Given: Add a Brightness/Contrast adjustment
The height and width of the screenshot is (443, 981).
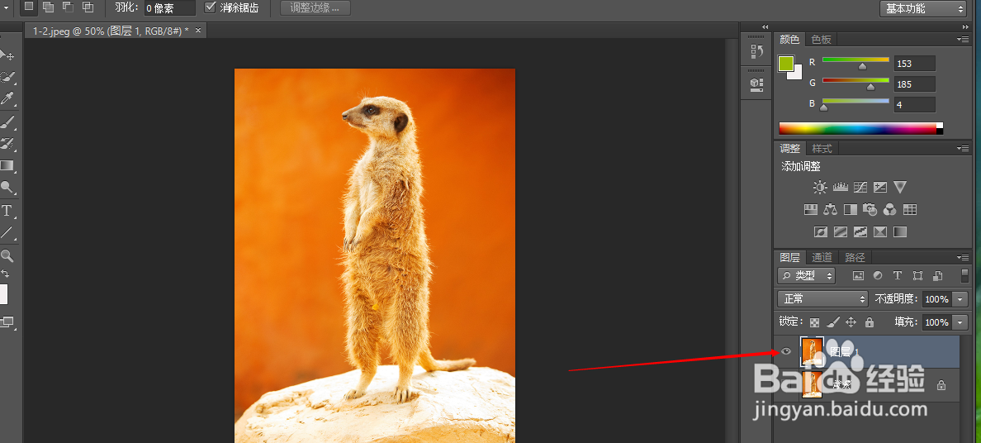Looking at the screenshot, I should 820,187.
